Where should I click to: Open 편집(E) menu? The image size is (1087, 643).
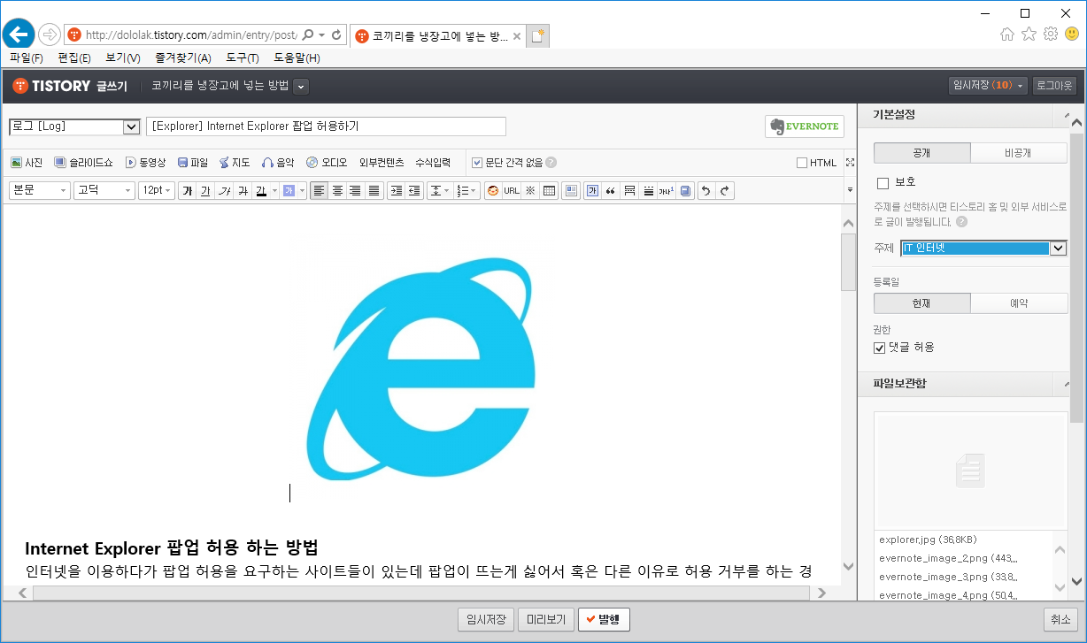pyautogui.click(x=74, y=58)
